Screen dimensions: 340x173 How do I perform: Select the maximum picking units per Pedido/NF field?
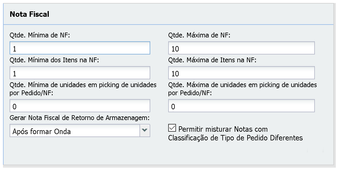tap(241, 106)
